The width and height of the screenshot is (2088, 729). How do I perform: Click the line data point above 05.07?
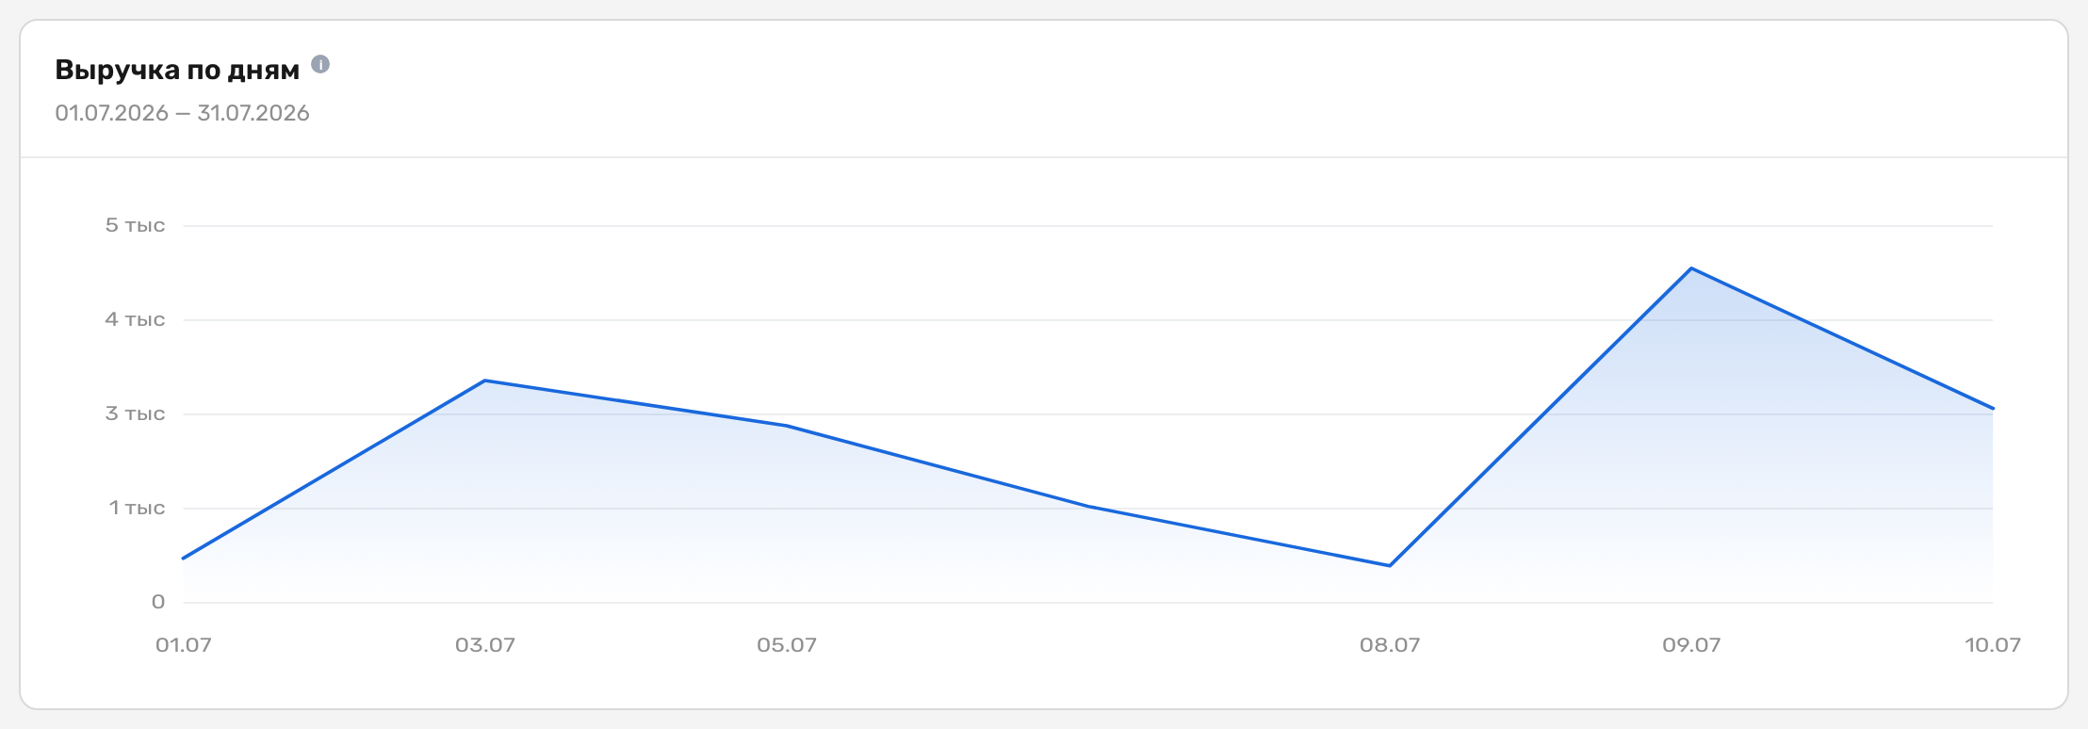click(x=787, y=426)
